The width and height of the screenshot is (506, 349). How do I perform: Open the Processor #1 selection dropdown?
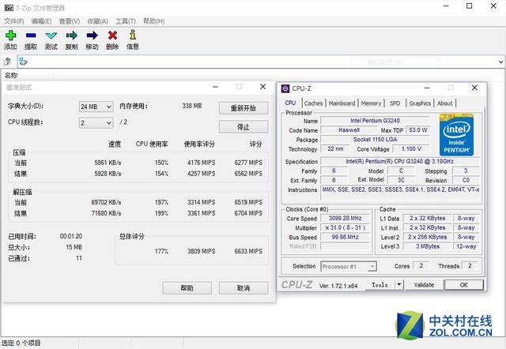[x=349, y=267]
